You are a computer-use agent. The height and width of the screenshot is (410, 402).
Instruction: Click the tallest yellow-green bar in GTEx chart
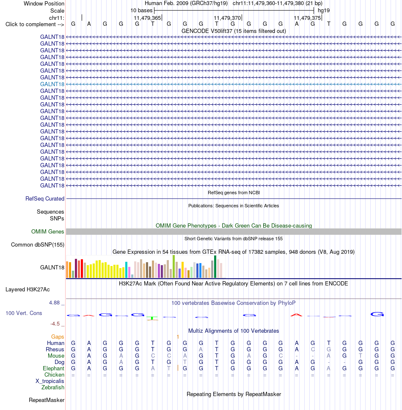tap(174, 266)
